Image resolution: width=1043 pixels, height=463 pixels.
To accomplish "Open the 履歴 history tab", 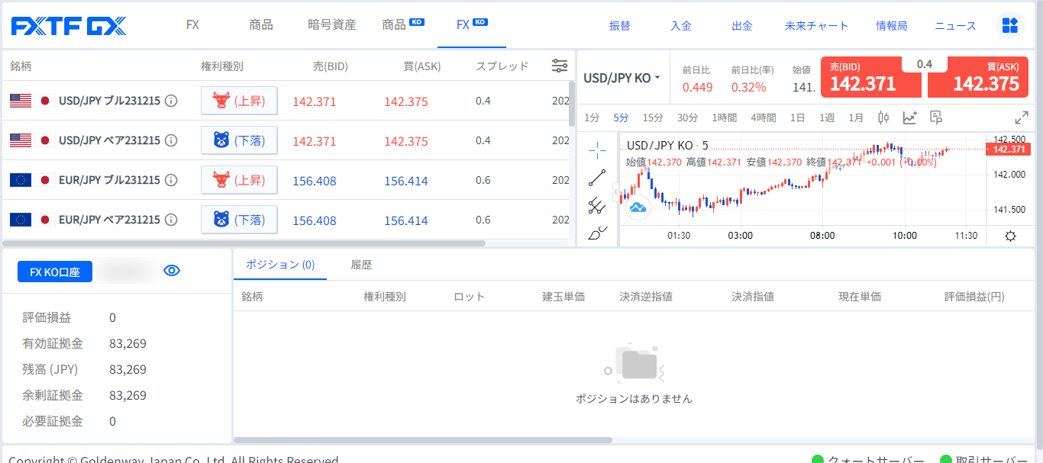I will coord(361,265).
